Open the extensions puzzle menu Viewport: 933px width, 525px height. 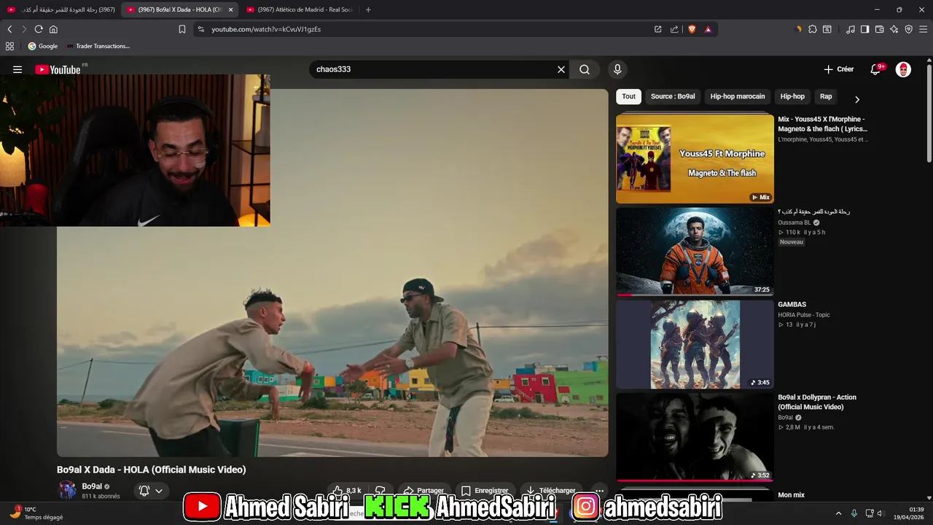tap(813, 29)
